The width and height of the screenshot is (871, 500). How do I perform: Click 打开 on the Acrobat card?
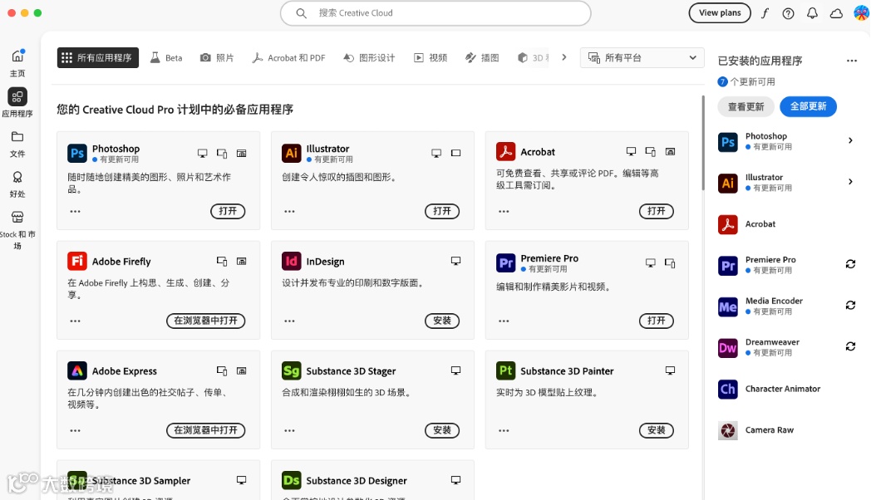pyautogui.click(x=657, y=212)
